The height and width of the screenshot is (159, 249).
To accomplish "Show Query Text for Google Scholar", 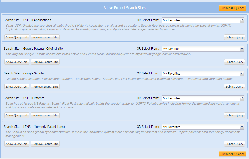I will pos(17,87).
